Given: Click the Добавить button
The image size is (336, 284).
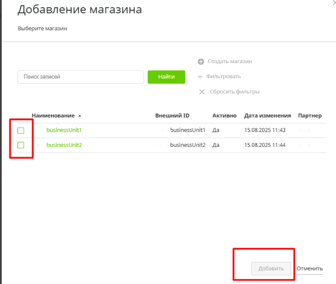Looking at the screenshot, I should (x=271, y=269).
